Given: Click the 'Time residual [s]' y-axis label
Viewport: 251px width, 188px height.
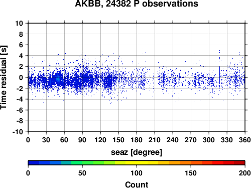Looking at the screenshot, I should point(4,77).
